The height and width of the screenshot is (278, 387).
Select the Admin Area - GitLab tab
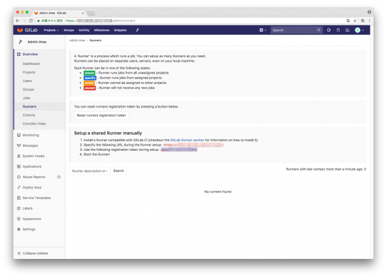pos(59,13)
